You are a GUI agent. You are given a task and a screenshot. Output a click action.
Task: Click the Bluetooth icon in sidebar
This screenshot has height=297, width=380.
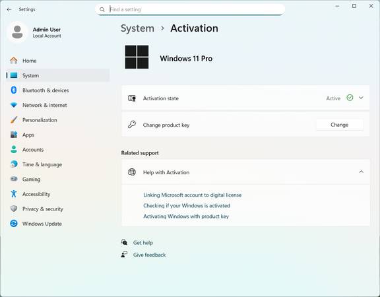(x=14, y=90)
